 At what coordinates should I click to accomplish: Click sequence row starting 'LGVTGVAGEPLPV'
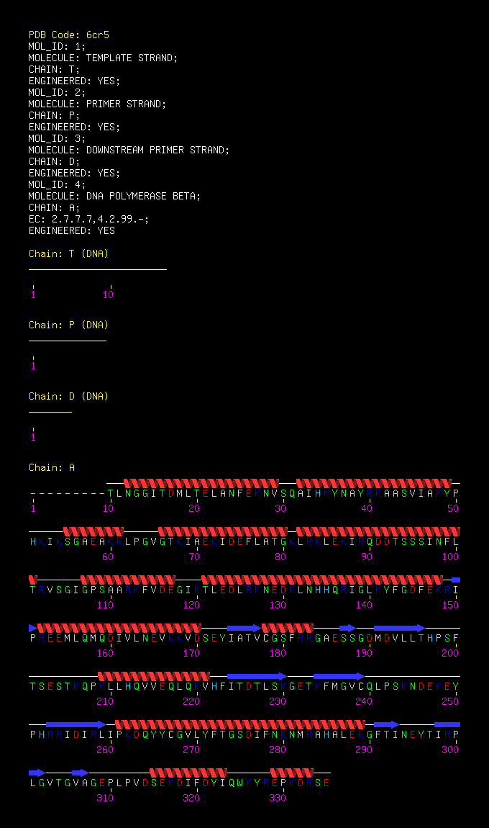click(x=179, y=783)
